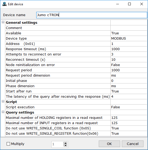
Task: Decrease the multiply count with the down arrow
Action: (65, 146)
